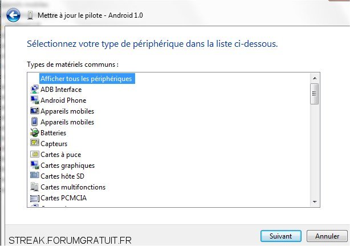The height and width of the screenshot is (246, 350).
Task: Select the Cartes multifonctions icon
Action: click(x=34, y=187)
